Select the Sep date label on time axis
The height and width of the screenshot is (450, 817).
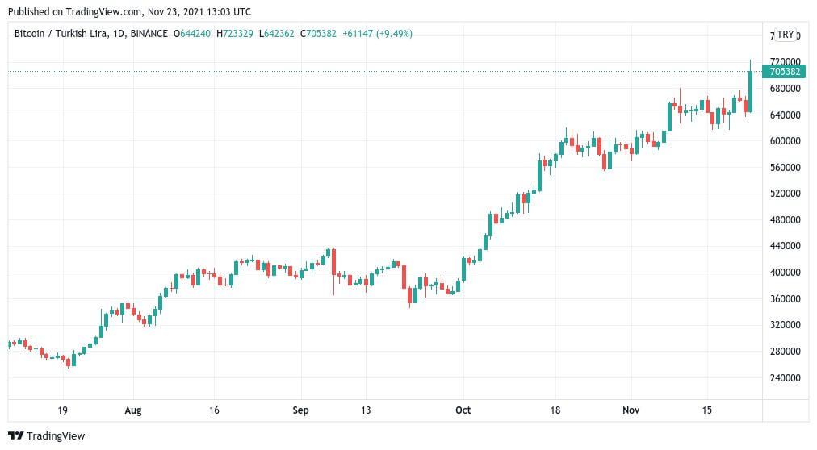point(300,410)
